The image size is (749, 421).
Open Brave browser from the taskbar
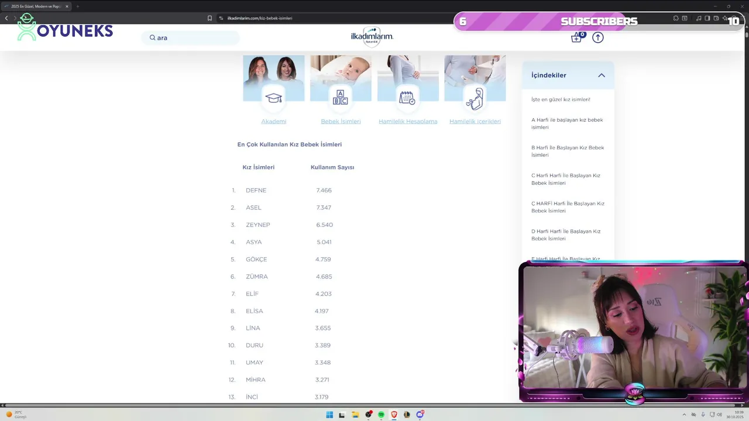394,415
